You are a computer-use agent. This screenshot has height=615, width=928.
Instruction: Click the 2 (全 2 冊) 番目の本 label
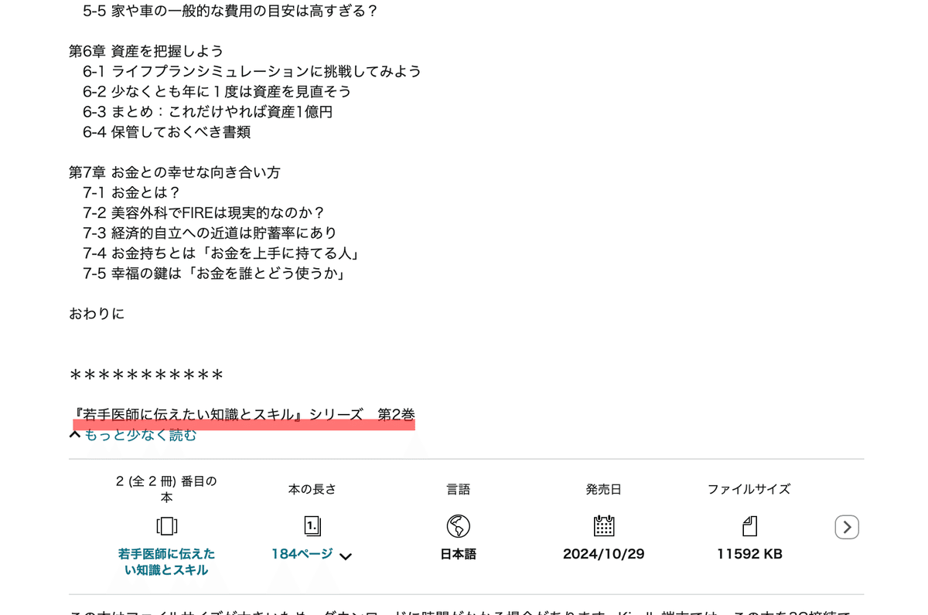(166, 489)
